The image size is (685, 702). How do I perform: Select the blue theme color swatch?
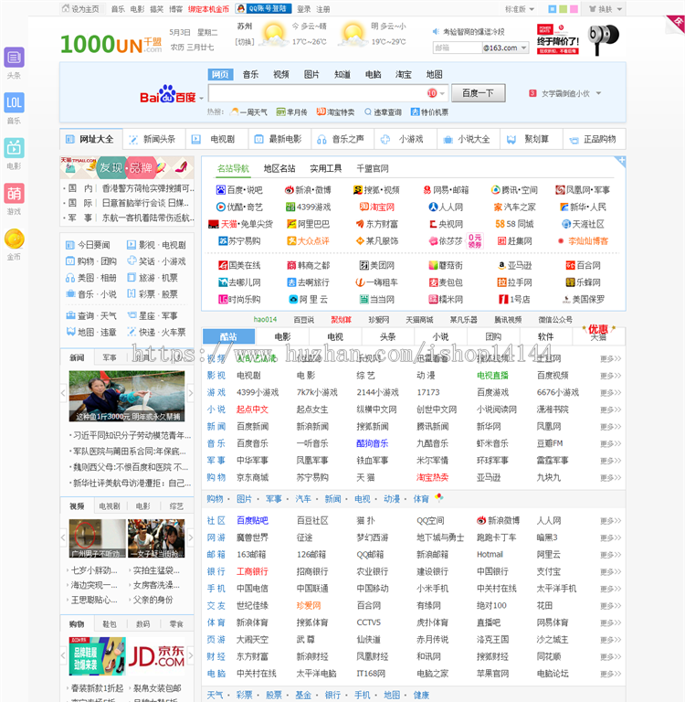[553, 9]
